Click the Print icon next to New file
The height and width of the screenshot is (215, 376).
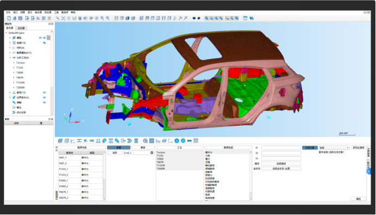coord(15,19)
